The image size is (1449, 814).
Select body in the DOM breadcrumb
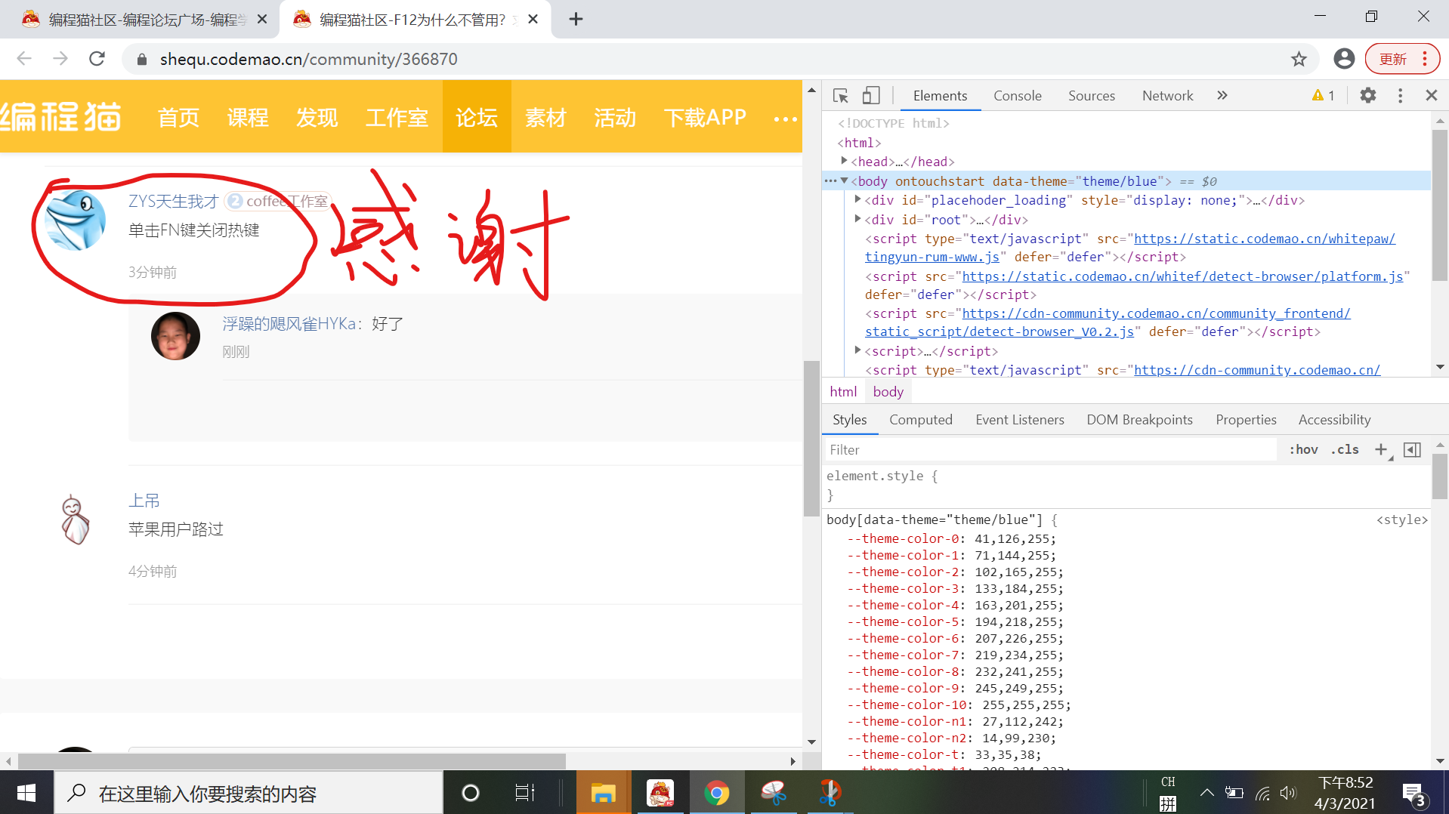[x=888, y=392]
